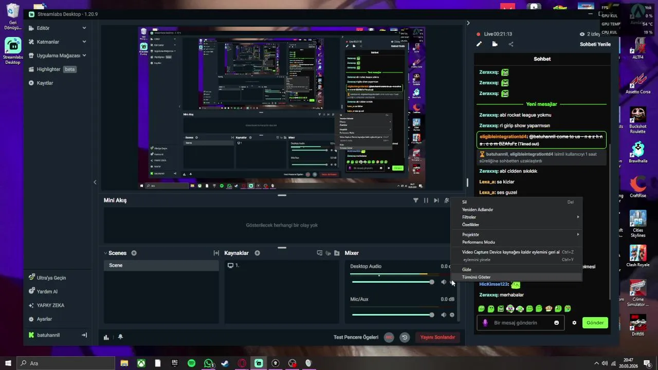Screen dimensions: 658x370
Task: Adjust the Desktop Audio volume slider
Action: click(393, 282)
